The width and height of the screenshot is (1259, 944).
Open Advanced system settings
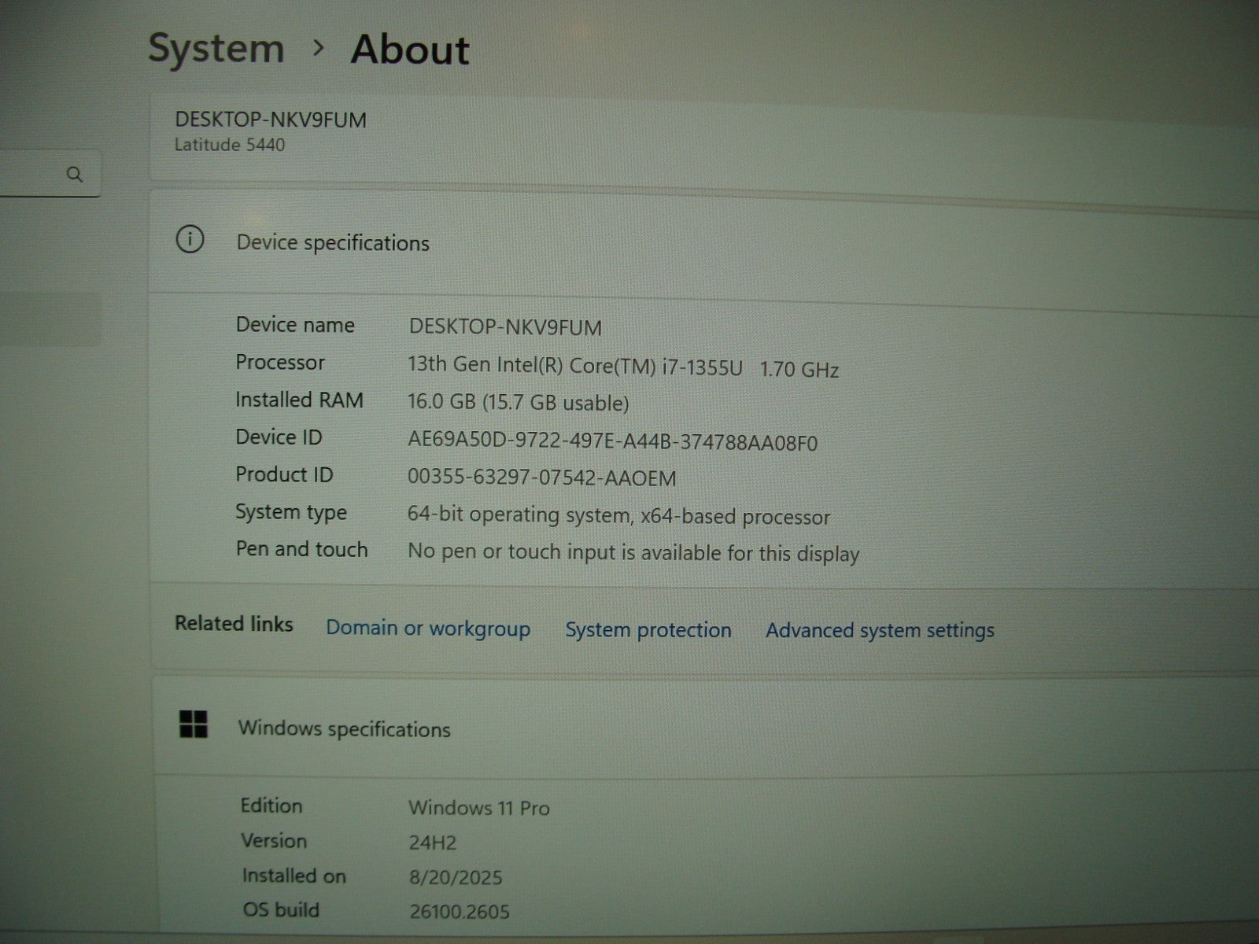(x=880, y=631)
